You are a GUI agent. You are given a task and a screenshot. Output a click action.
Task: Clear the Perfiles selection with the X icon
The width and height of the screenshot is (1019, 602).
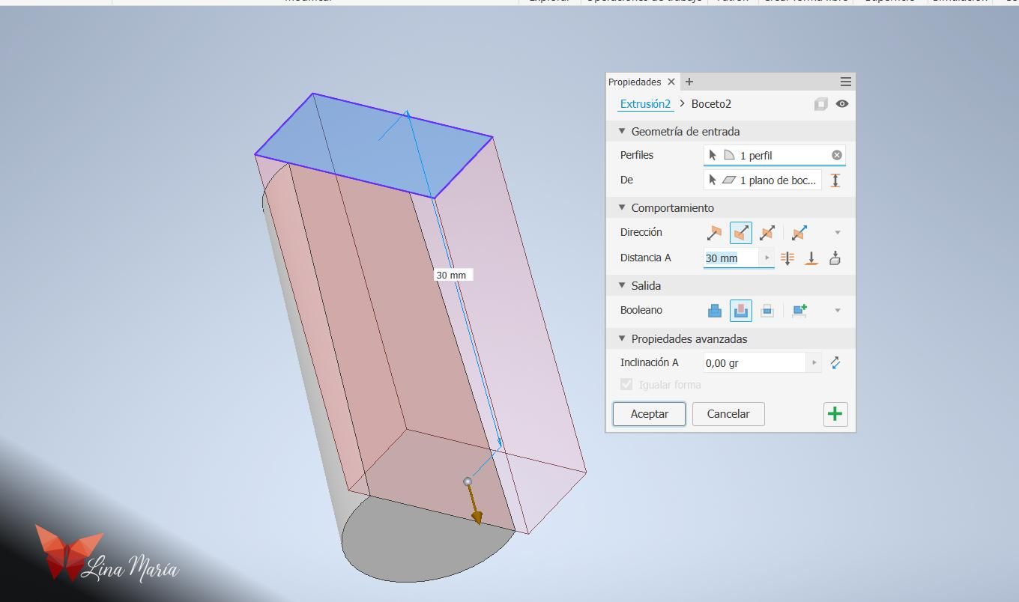pos(837,155)
